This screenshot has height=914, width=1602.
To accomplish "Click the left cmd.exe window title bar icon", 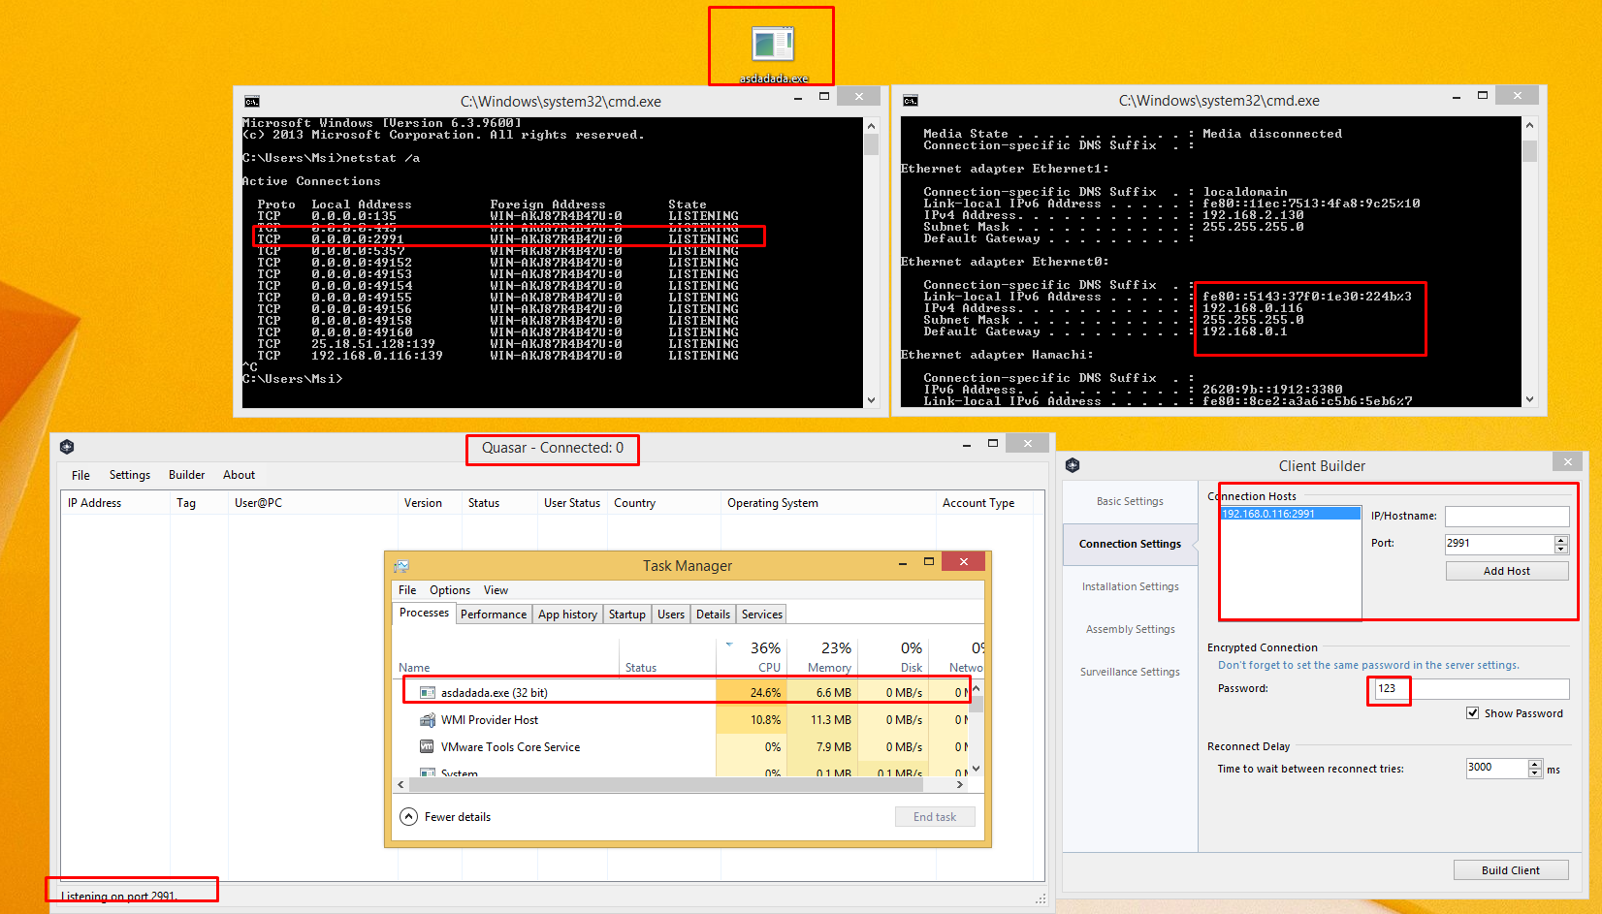I will point(252,102).
